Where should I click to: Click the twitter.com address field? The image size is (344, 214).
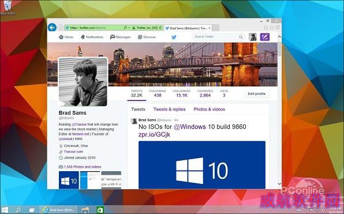94,28
